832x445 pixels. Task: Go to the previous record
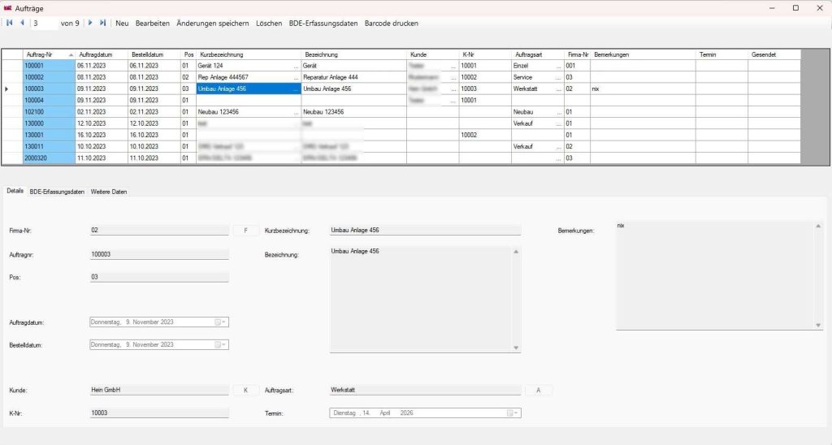pos(22,23)
